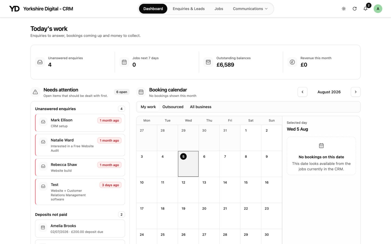Select calendar day 9
Image resolution: width=391 pixels, height=244 pixels.
click(272, 164)
